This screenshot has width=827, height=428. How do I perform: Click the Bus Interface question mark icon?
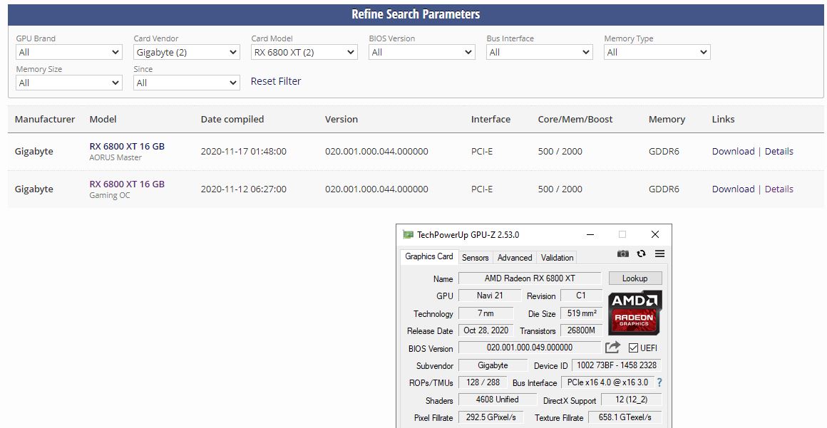tap(659, 382)
